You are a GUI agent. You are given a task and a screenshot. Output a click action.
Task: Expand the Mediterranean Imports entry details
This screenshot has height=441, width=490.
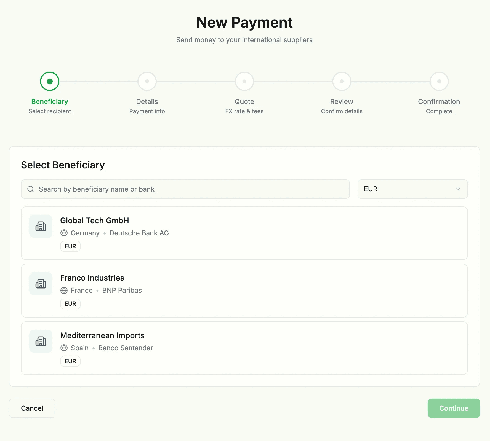coord(244,348)
